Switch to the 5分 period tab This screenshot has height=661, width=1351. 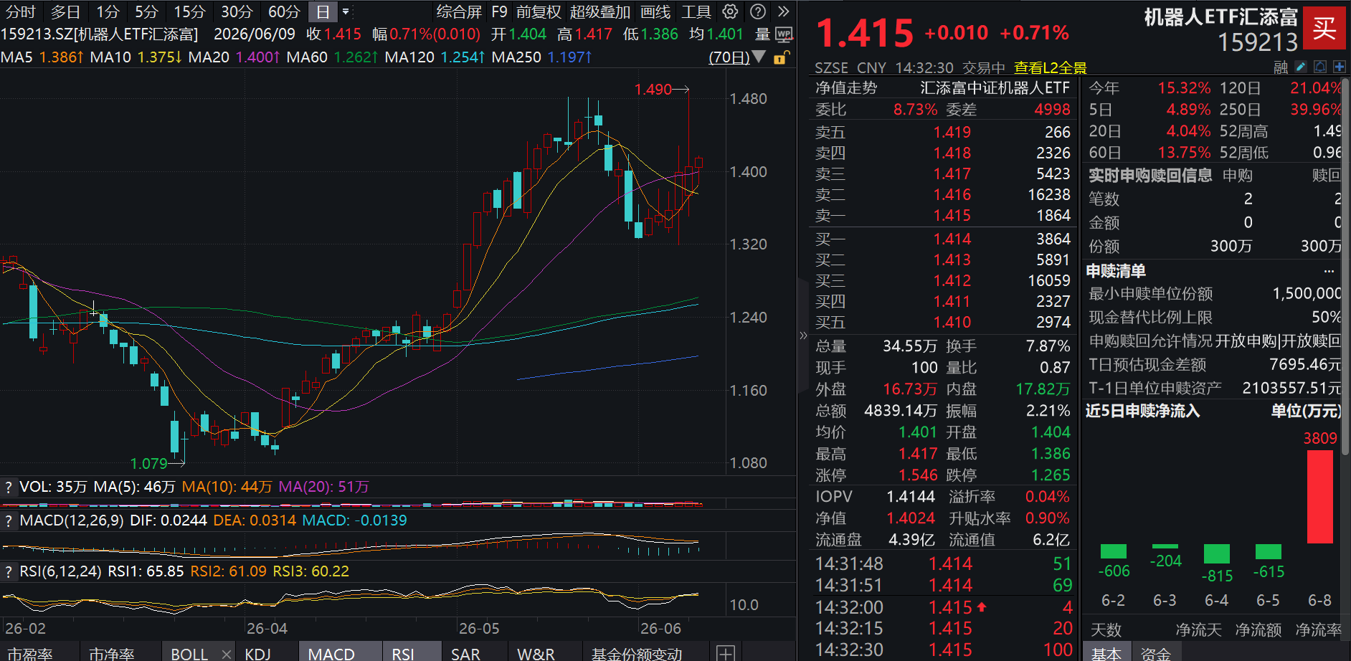tap(147, 11)
